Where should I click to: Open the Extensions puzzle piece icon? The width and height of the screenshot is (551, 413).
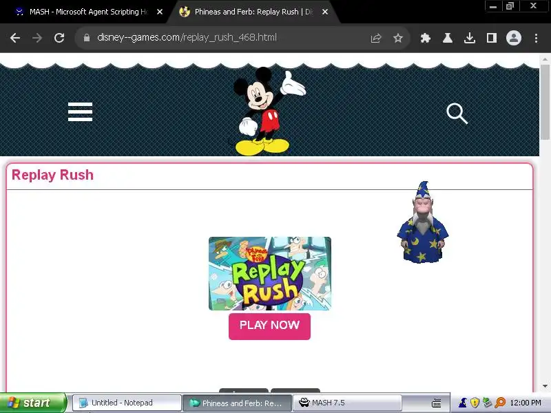click(x=426, y=38)
